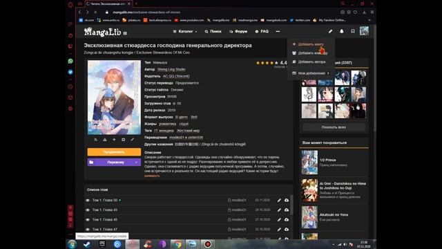The height and width of the screenshot is (249, 442).
Task: Download Глава 48 via cloud icon
Action: click(x=287, y=220)
